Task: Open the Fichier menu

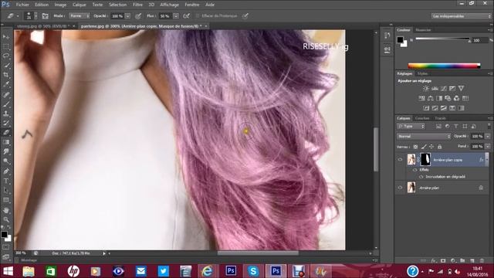Action: coord(22,5)
